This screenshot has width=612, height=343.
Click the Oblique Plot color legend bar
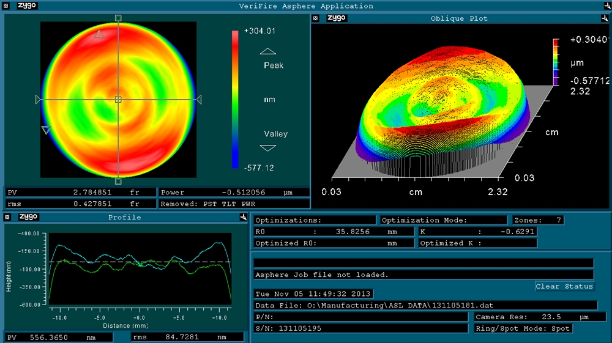[556, 62]
